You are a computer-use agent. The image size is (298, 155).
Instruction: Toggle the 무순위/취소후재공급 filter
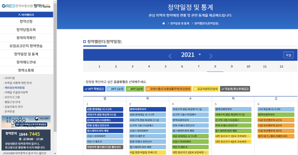(235, 89)
